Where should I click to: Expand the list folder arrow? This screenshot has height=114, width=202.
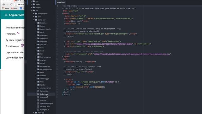pyautogui.click(x=36, y=54)
